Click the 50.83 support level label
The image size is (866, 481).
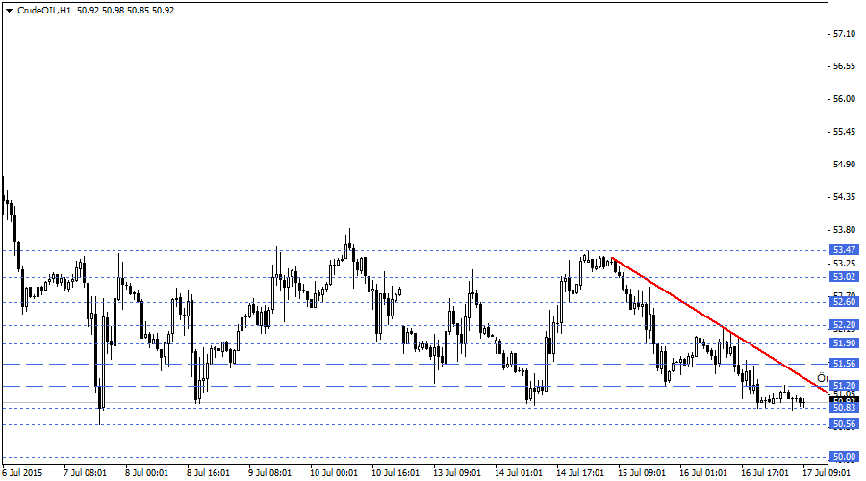(843, 408)
